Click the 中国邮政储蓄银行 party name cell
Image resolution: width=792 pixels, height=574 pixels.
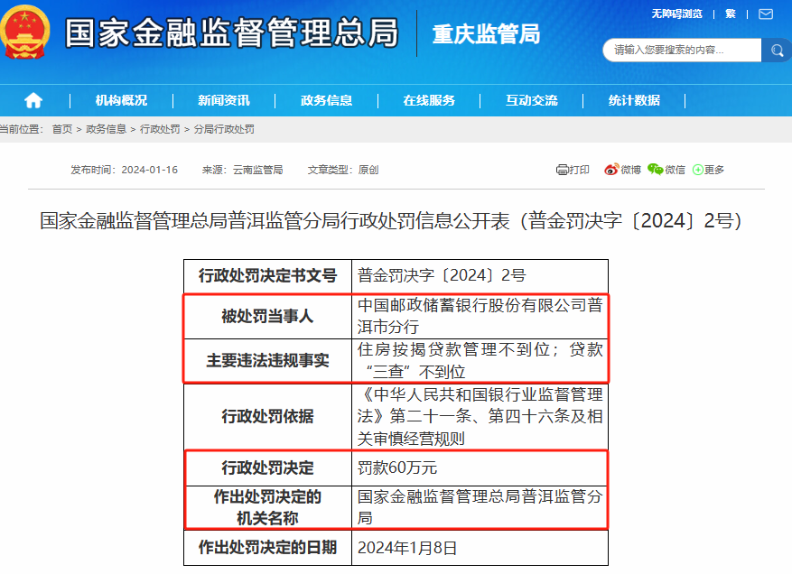coord(480,316)
